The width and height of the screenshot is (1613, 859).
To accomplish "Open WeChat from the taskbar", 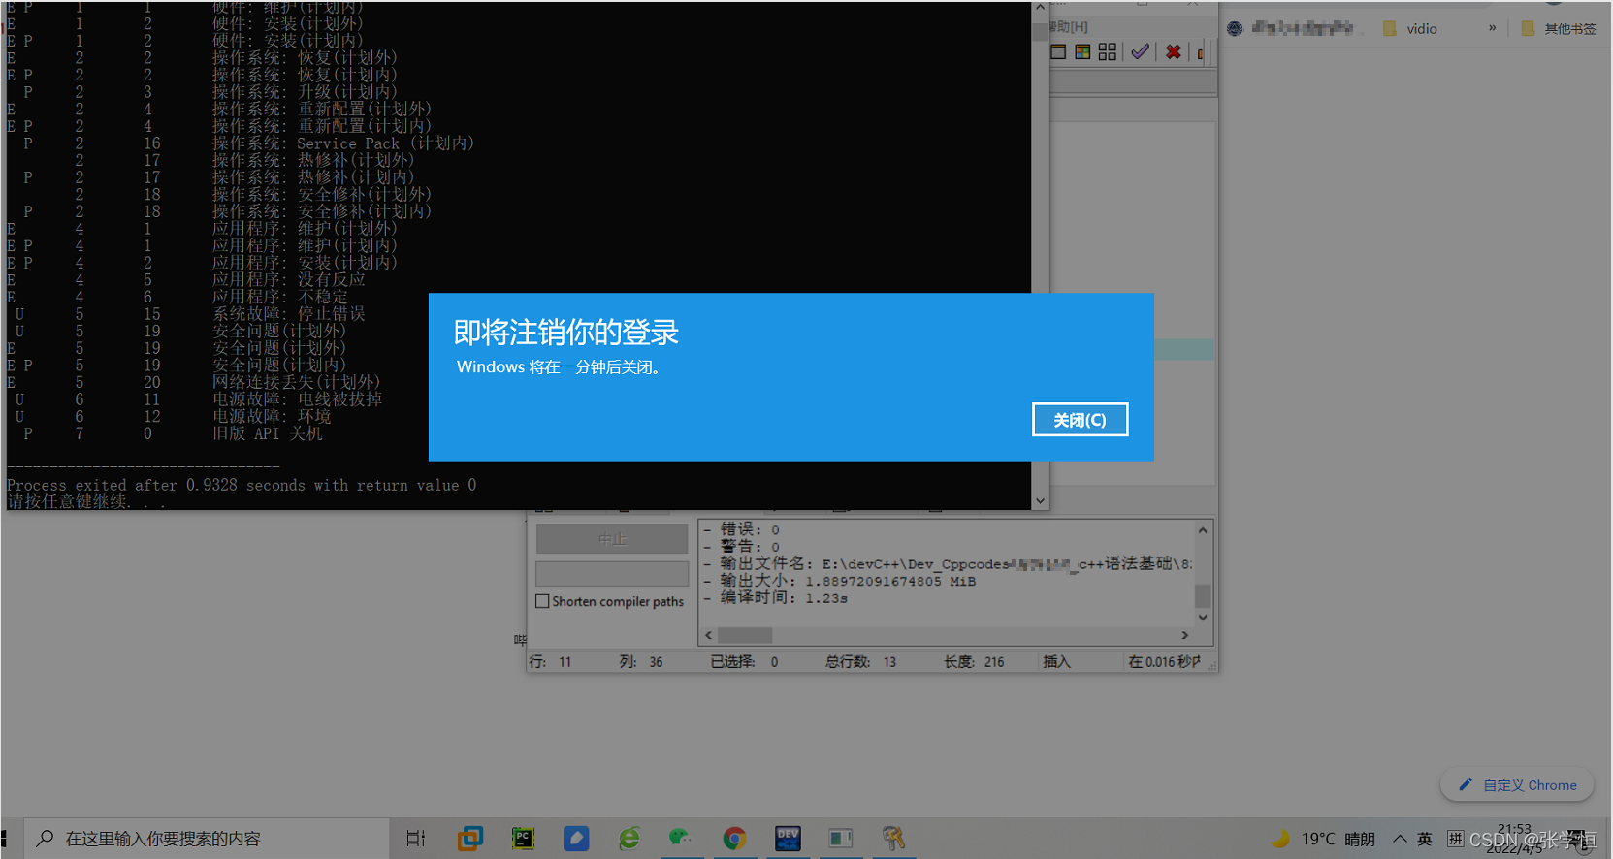I will (x=682, y=839).
